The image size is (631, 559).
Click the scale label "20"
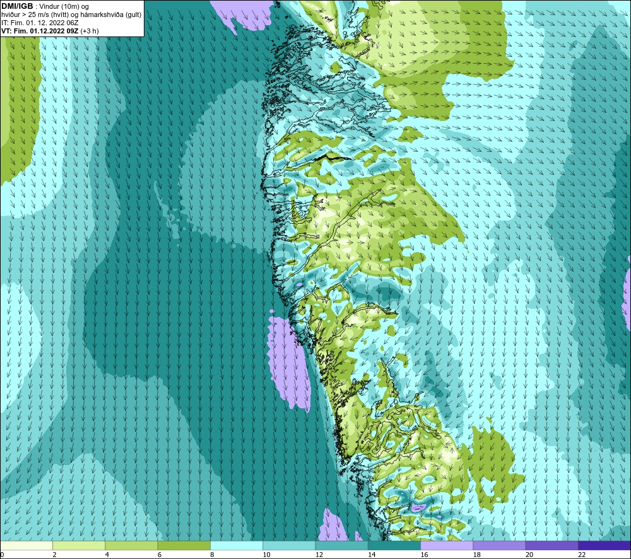[x=529, y=555]
